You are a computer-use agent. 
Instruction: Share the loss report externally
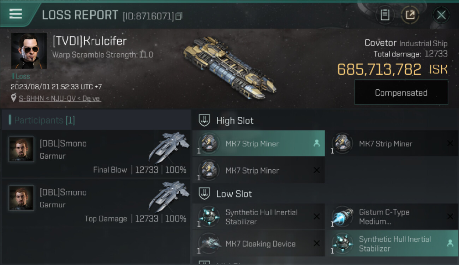[410, 15]
